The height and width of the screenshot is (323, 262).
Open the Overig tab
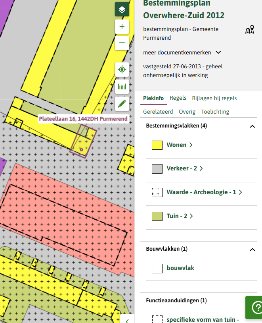187,112
